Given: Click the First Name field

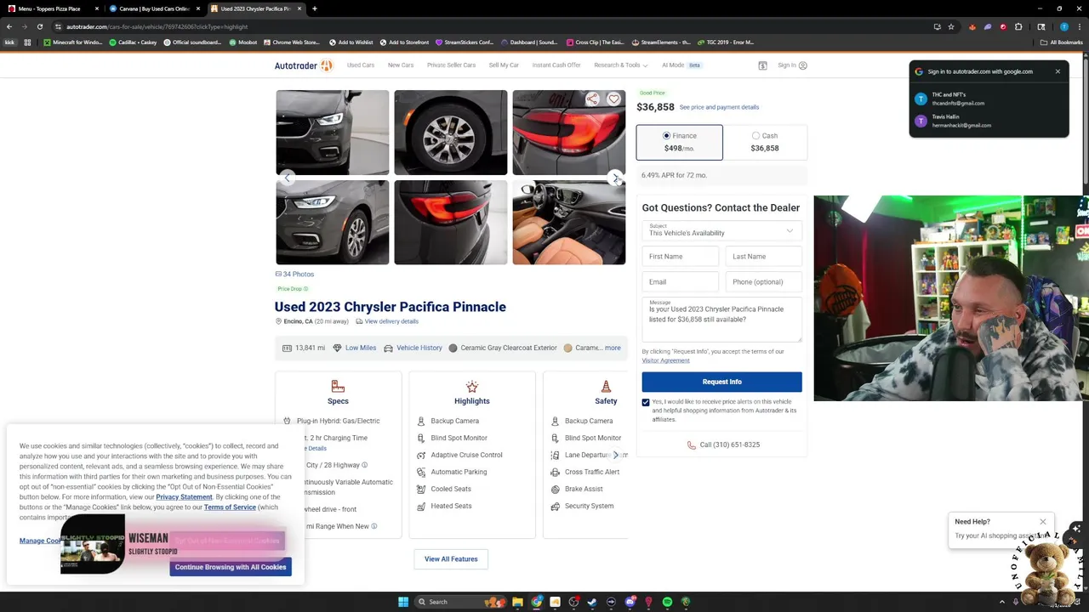Looking at the screenshot, I should pos(680,256).
